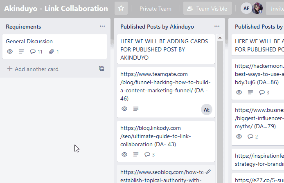Star the Akinduyo - Link Collaboration board

coord(121,8)
